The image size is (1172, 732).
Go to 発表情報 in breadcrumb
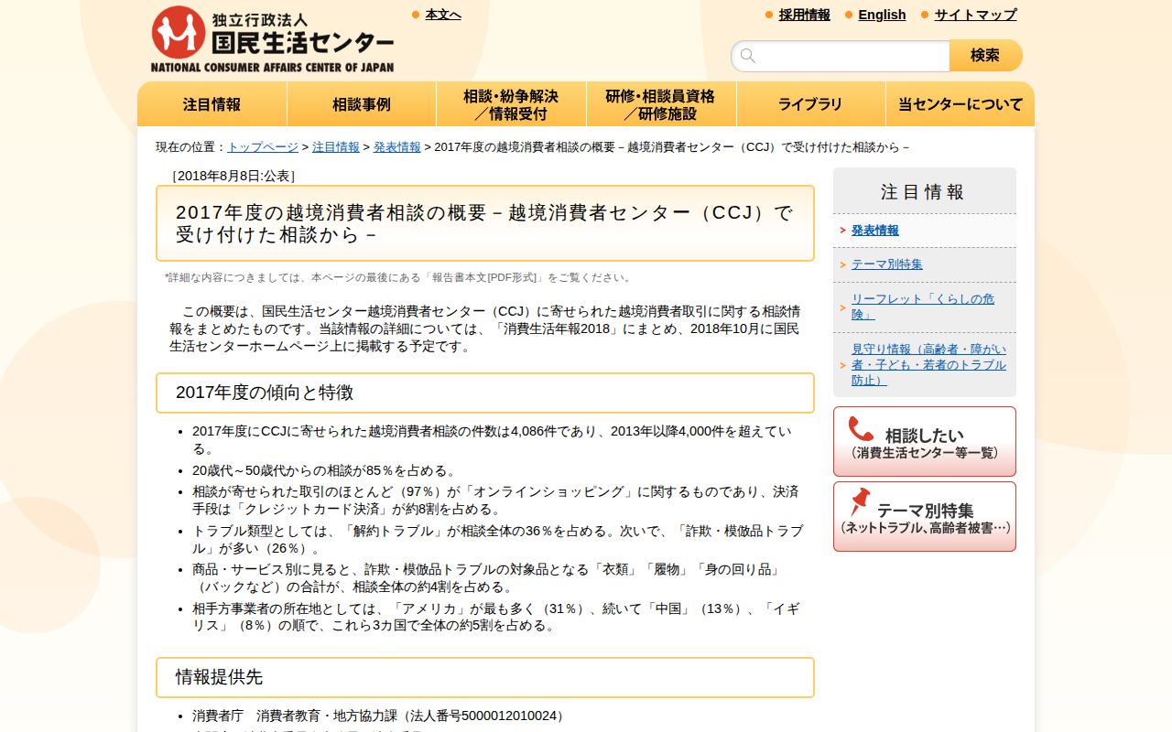397,147
